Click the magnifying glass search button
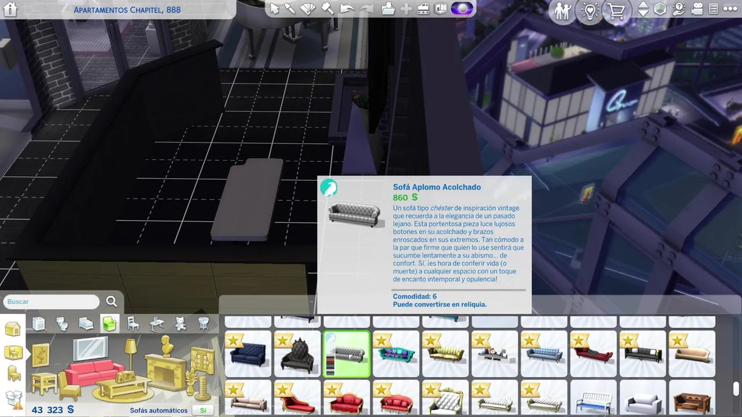 pyautogui.click(x=112, y=301)
